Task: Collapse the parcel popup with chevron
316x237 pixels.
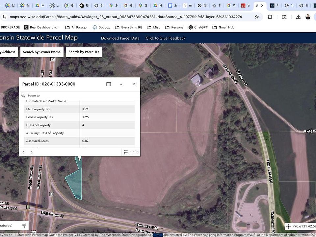Action: [x=121, y=84]
